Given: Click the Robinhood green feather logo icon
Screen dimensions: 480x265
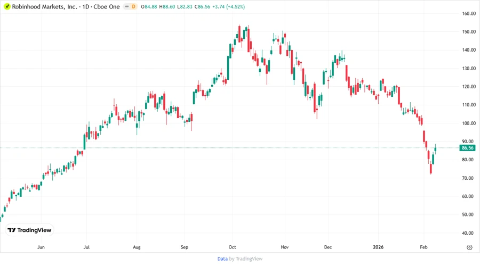Looking at the screenshot, I should (7, 6).
